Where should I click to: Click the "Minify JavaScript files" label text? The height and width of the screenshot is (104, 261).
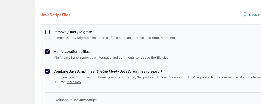click(71, 52)
